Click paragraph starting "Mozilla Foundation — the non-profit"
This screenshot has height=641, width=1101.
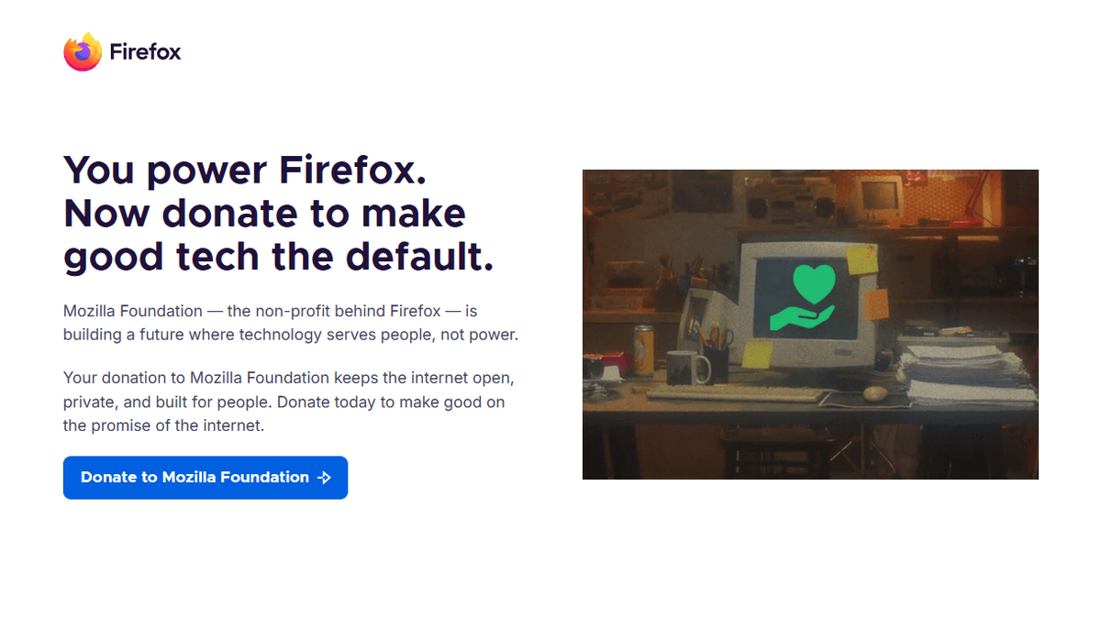point(291,323)
